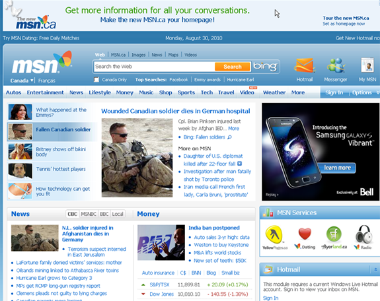Switch News module to CBC tab
Screen dimensions: 380x301
[73, 214]
